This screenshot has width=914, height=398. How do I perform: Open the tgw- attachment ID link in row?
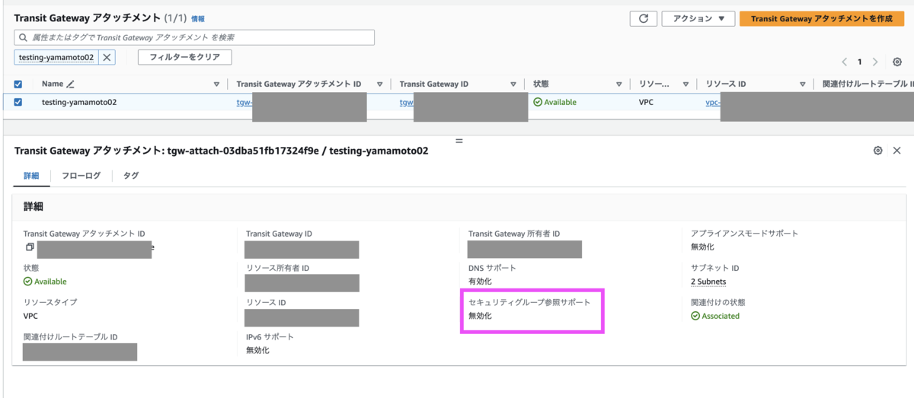pyautogui.click(x=244, y=102)
